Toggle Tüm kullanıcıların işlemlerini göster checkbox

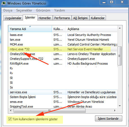[x=10, y=119]
